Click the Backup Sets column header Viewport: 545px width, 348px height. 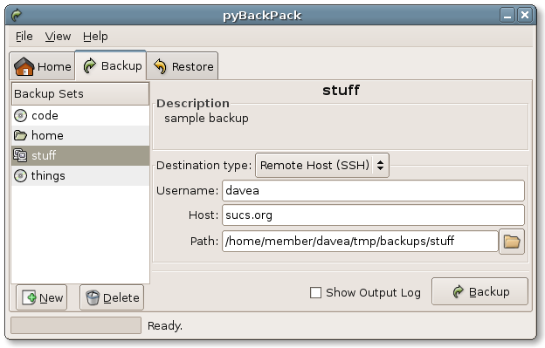(80, 93)
